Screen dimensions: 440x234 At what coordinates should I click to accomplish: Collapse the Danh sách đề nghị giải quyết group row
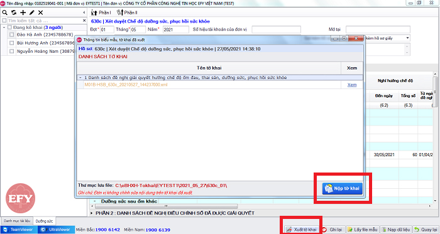point(80,78)
